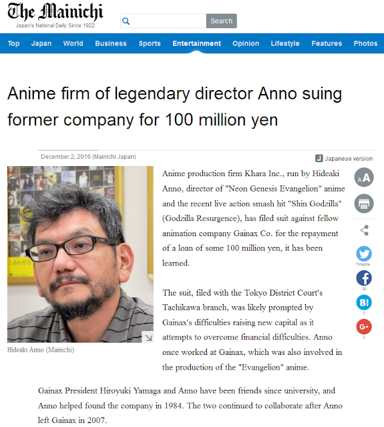Click the Hatena B! bookmark icon
384x427 pixels.
pyautogui.click(x=364, y=302)
